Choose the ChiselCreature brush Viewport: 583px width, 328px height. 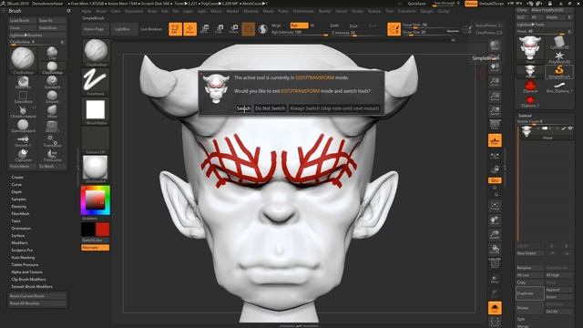23,111
